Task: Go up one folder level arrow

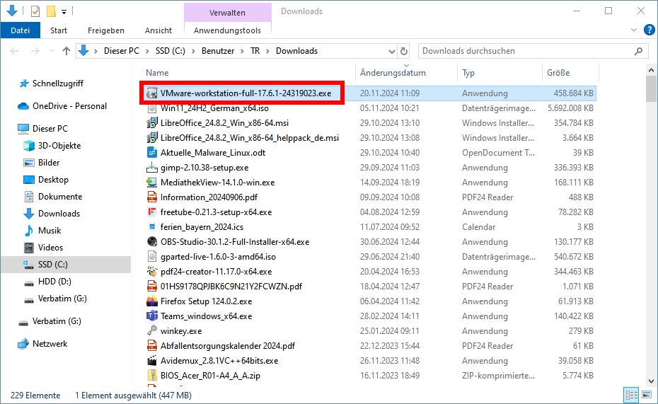Action: 67,51
